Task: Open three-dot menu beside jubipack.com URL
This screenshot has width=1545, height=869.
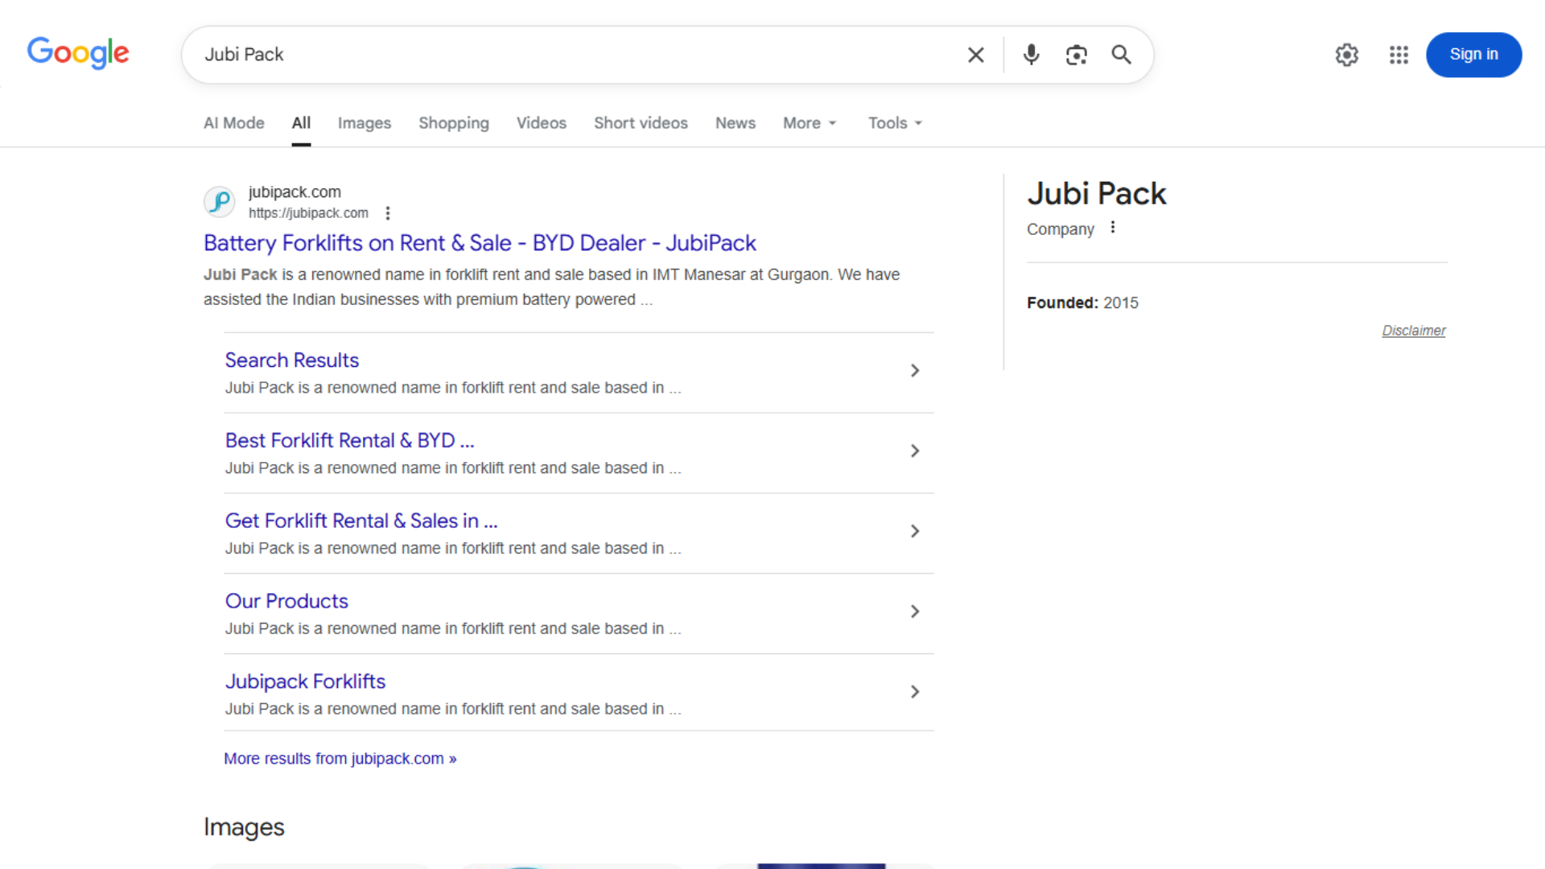Action: [388, 213]
